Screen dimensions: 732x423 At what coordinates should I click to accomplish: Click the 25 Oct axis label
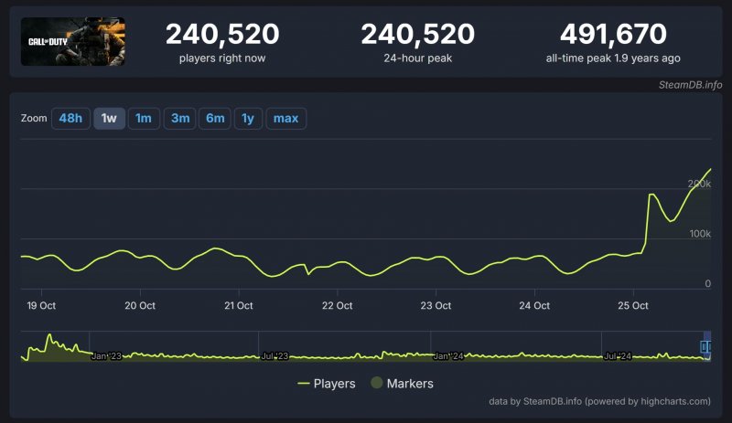633,305
